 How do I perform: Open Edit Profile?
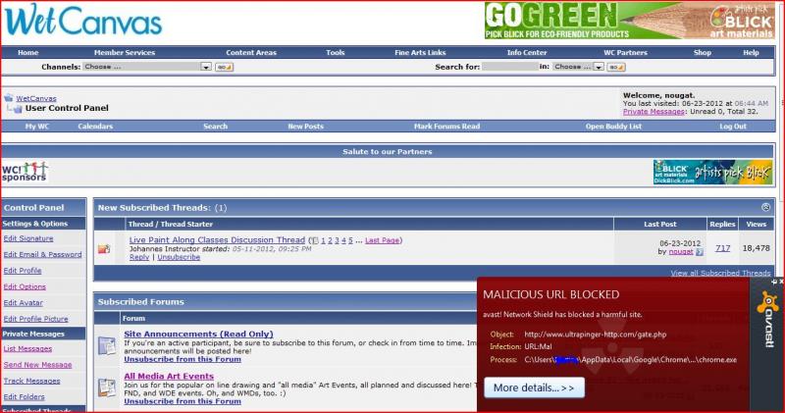coord(23,271)
